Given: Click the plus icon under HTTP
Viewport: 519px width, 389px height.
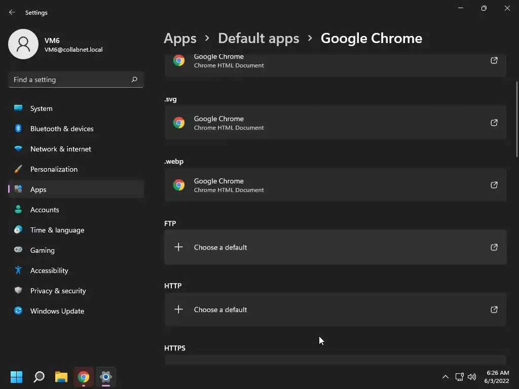Looking at the screenshot, I should (178, 309).
